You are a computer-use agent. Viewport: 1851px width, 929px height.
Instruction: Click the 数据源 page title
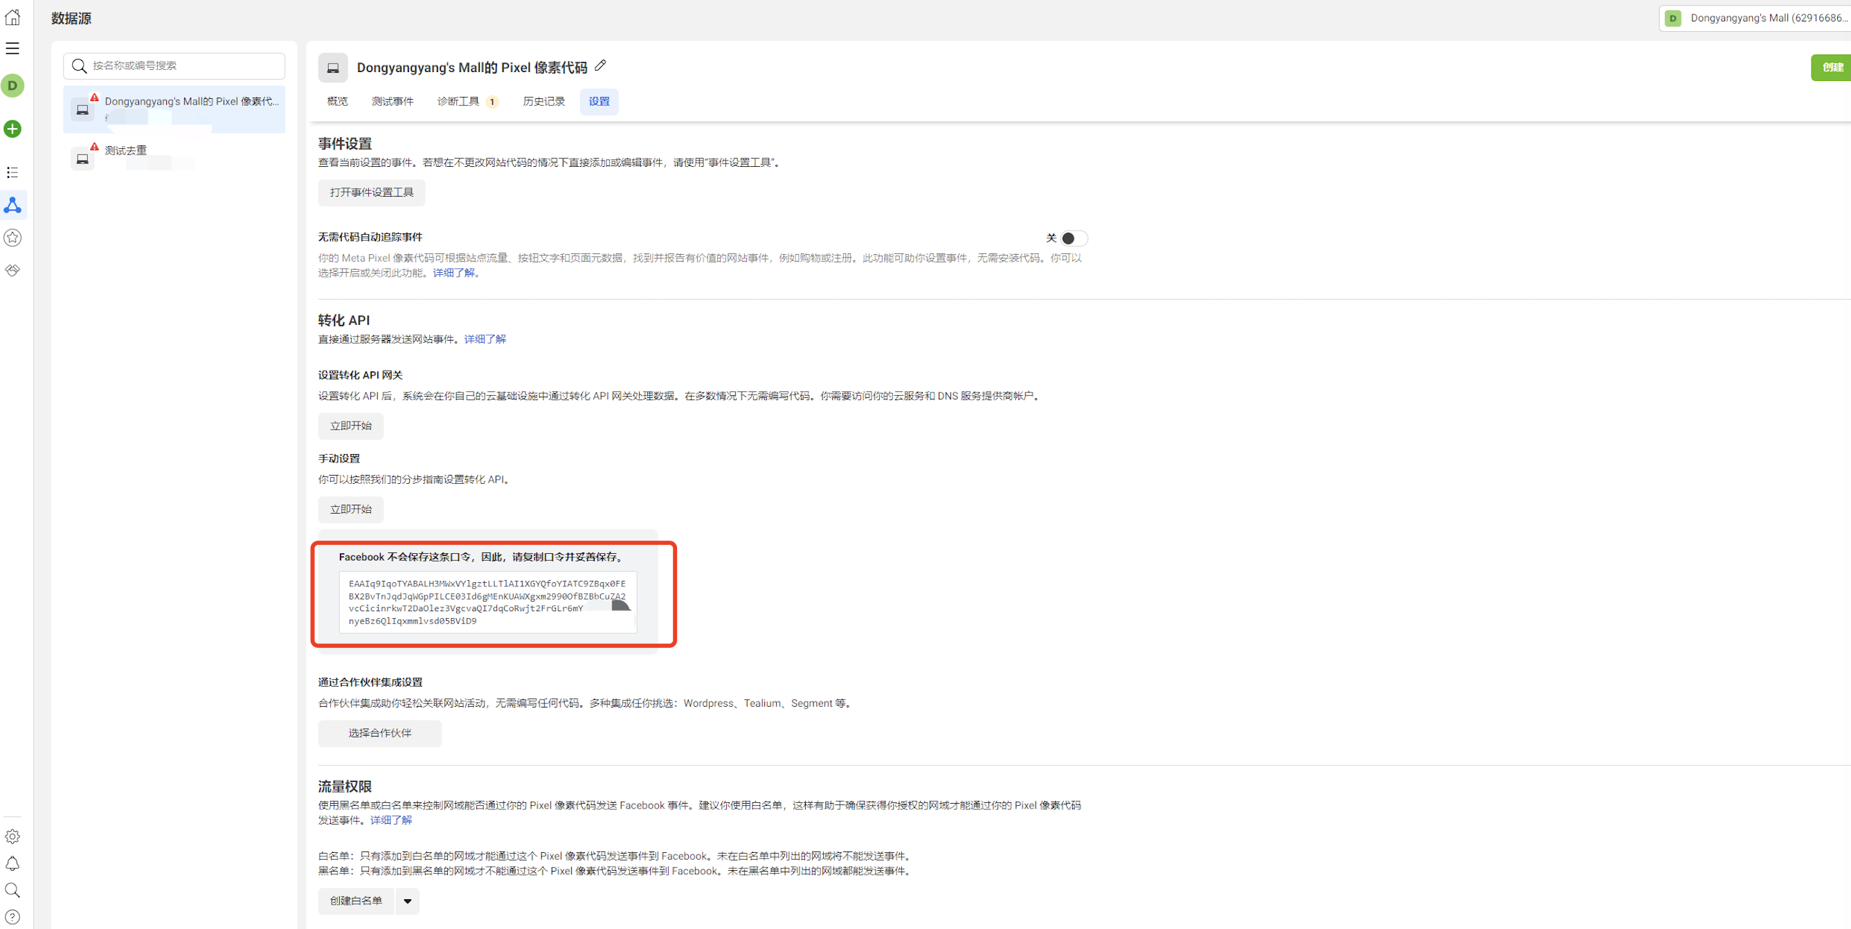(x=71, y=19)
